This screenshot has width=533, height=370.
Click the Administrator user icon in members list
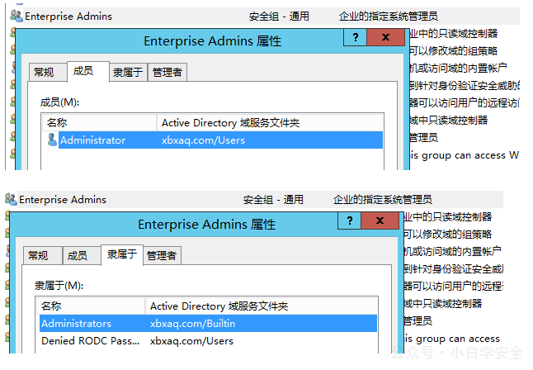(52, 140)
